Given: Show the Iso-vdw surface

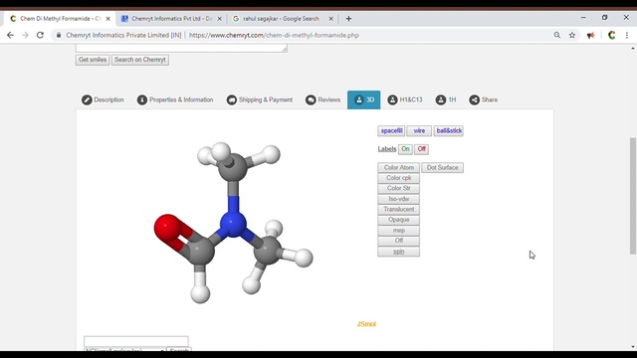Looking at the screenshot, I should point(398,199).
